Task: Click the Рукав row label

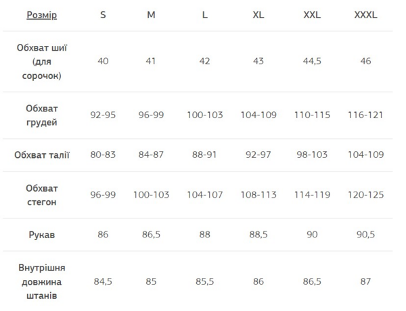Action: click(x=42, y=235)
